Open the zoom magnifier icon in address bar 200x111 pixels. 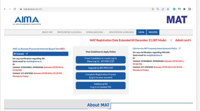coord(158,9)
